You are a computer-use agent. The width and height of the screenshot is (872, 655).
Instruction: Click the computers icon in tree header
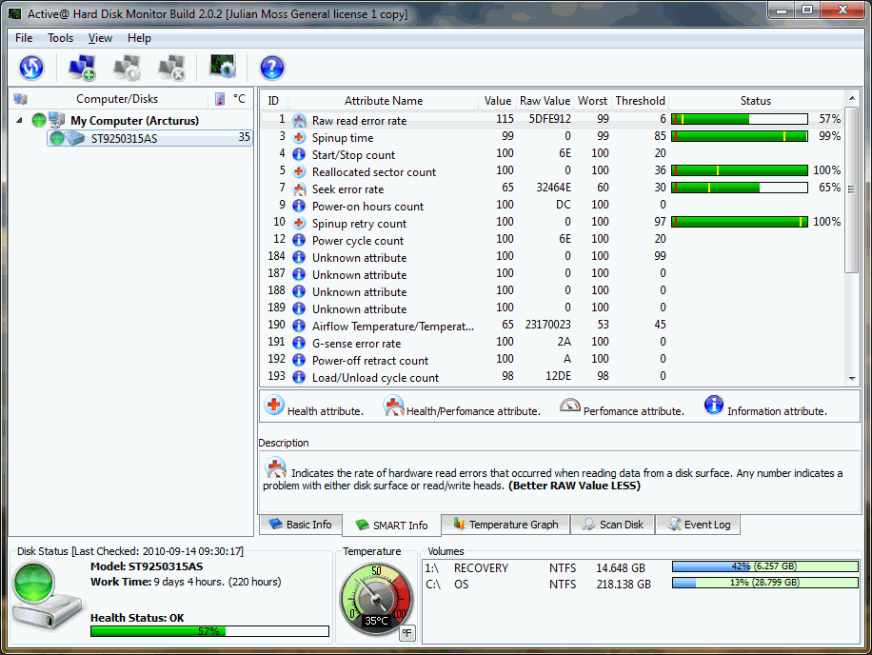[x=21, y=99]
